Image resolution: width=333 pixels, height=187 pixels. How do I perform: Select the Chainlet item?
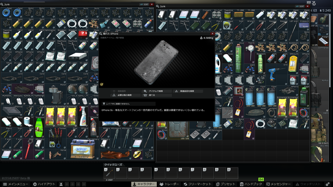[228, 112]
